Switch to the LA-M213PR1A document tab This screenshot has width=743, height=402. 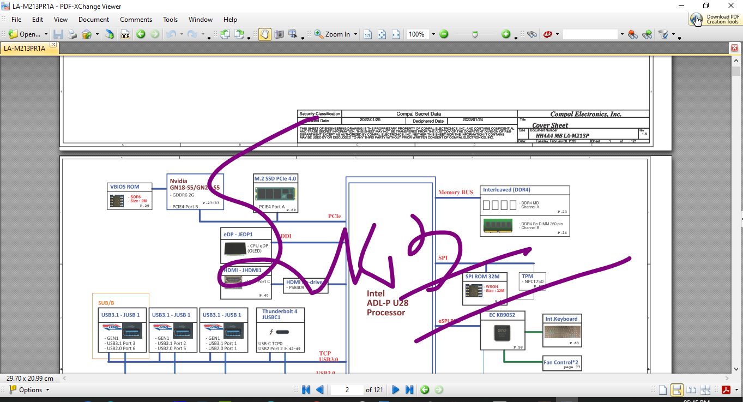(x=25, y=48)
